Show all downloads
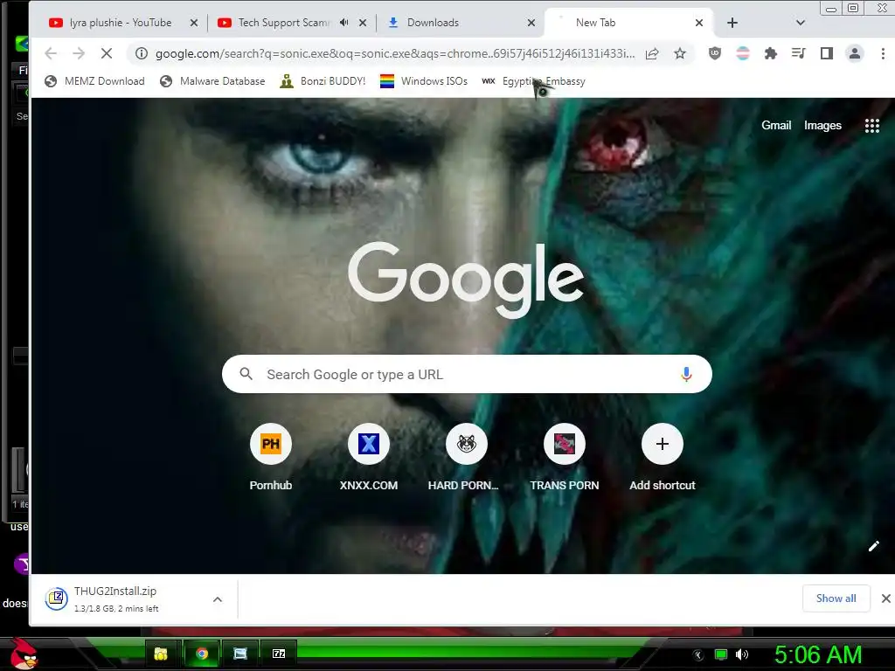Screen dimensions: 895x671 836,598
